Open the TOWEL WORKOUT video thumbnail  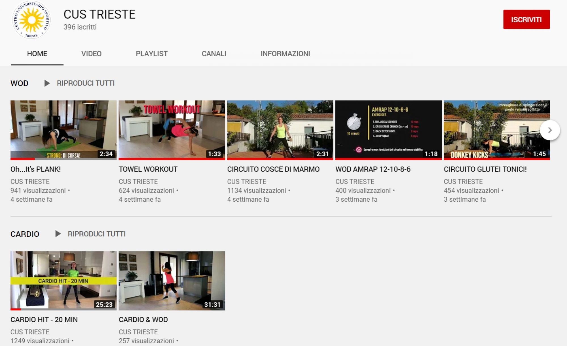[x=172, y=130]
